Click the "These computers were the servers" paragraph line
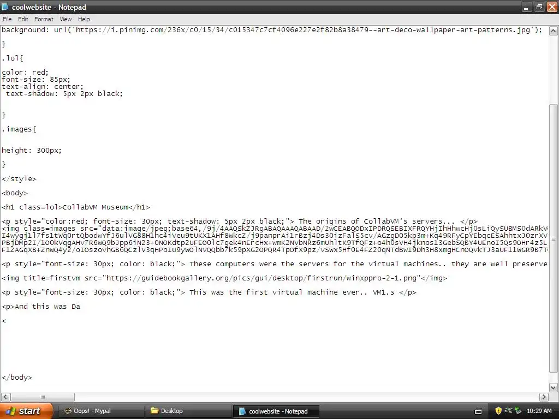This screenshot has height=419, width=559. [x=275, y=264]
